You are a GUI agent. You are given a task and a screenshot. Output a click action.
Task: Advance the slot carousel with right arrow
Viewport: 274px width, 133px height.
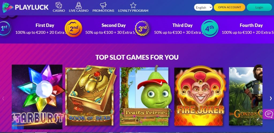click(271, 98)
